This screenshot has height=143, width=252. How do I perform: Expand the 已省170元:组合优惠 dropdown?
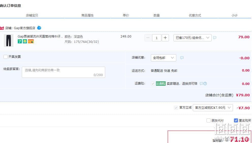192,38
